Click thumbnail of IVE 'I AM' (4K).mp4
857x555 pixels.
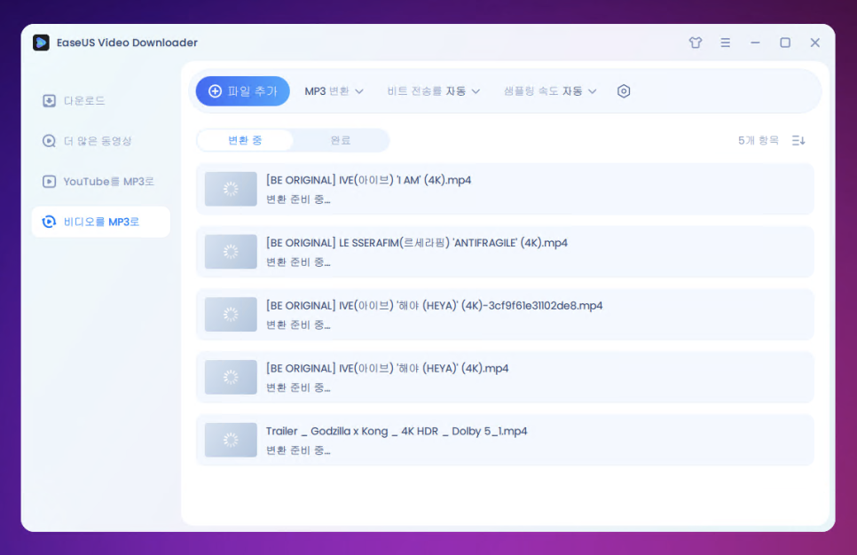coord(231,189)
